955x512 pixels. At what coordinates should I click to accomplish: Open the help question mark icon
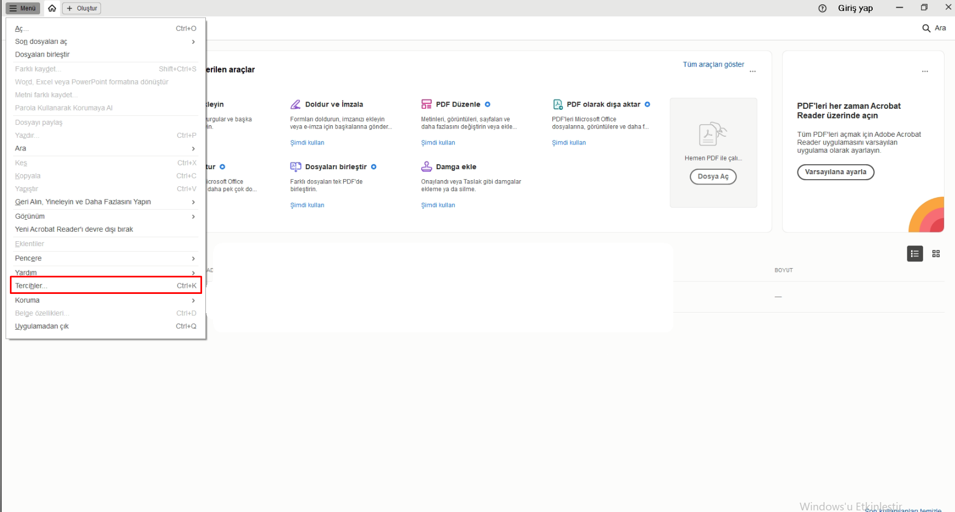pos(822,8)
